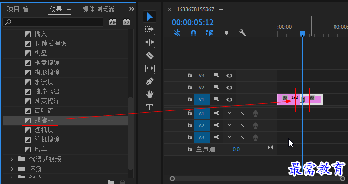The image size is (348, 184).
Task: Click the master track volume value 0.0
Action: [x=236, y=149]
